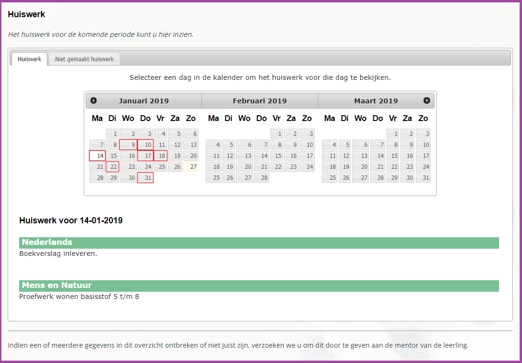Go to previous month using left arrow
The height and width of the screenshot is (363, 522).
pos(94,100)
